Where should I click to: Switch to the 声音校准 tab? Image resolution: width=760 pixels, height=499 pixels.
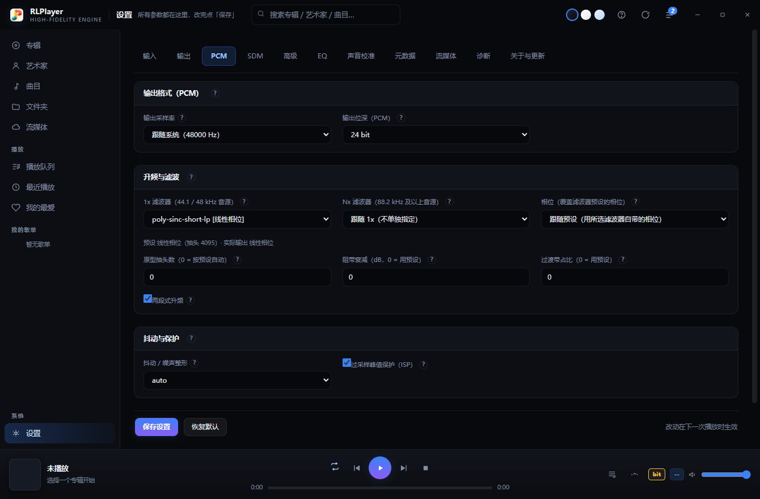point(361,56)
